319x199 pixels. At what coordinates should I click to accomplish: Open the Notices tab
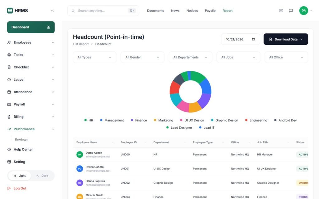pyautogui.click(x=192, y=11)
